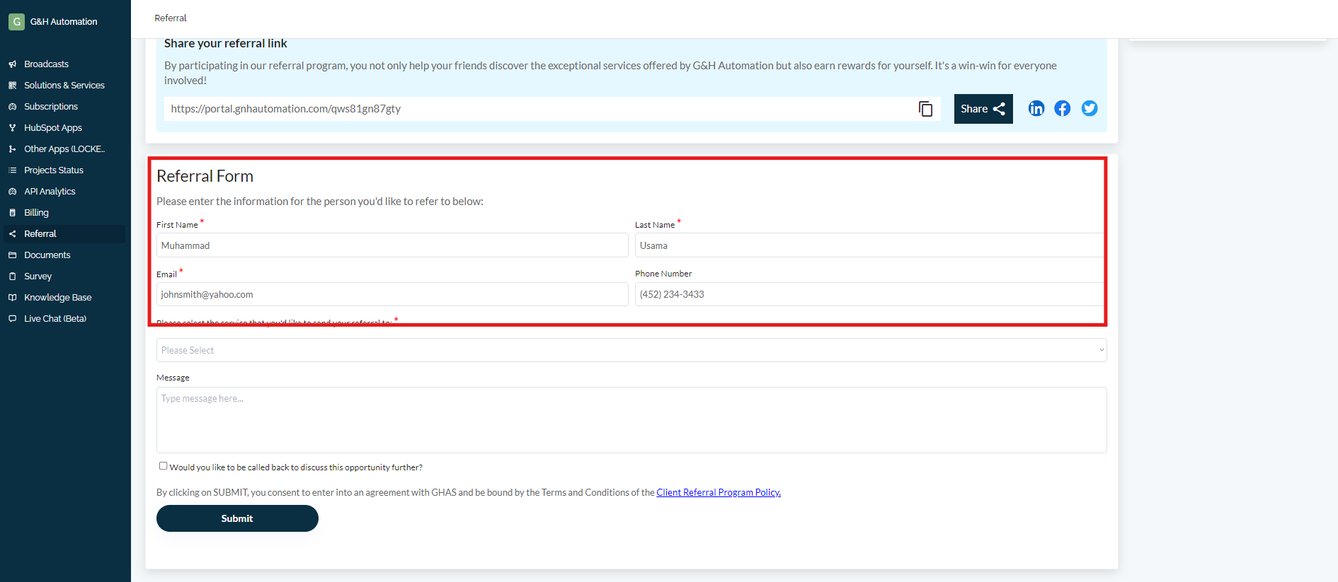
Task: Click the G&H Automation logo icon
Action: (x=16, y=22)
